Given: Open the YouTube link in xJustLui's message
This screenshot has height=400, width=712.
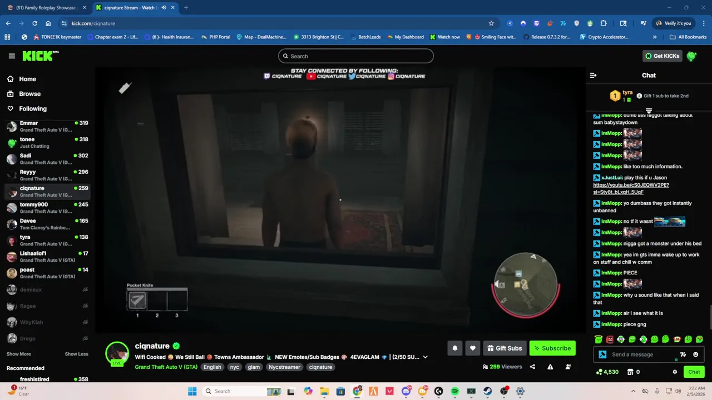Looking at the screenshot, I should coord(631,188).
